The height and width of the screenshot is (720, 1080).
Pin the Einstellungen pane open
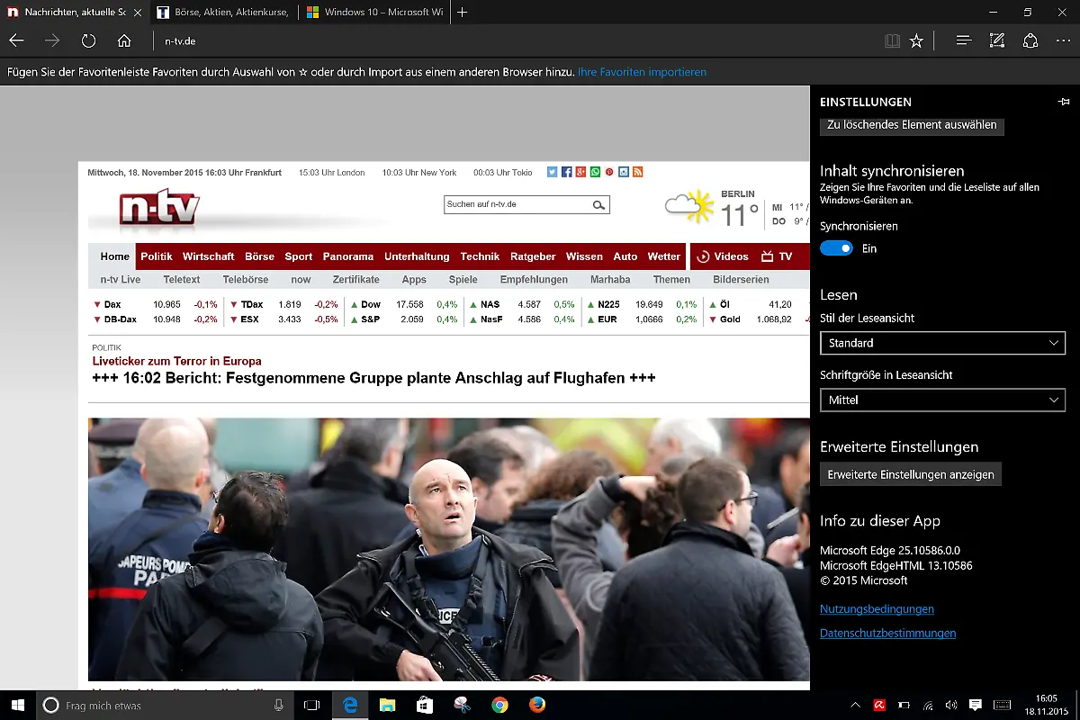(1066, 102)
